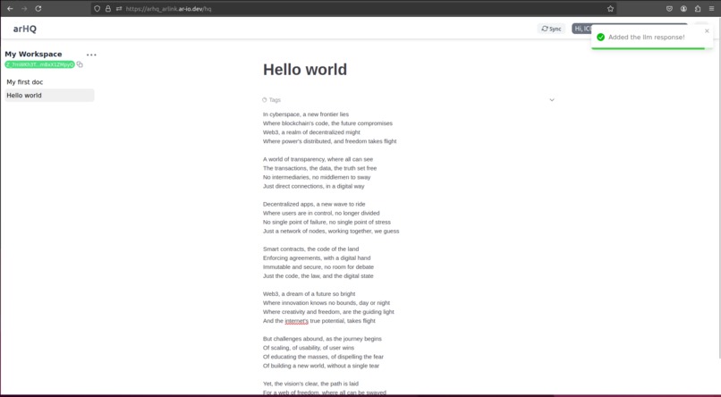Open the My Workspace three-dots menu
The image size is (721, 397).
click(91, 55)
